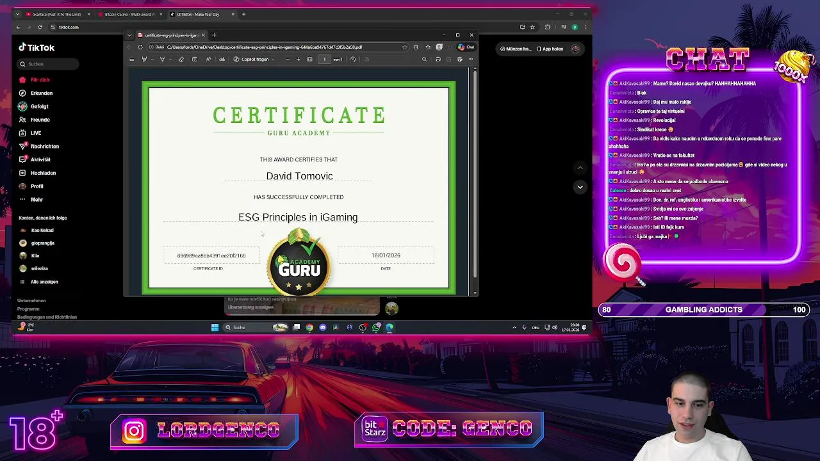Open TikTok Für dich feed
Image resolution: width=820 pixels, height=461 pixels.
(40, 80)
